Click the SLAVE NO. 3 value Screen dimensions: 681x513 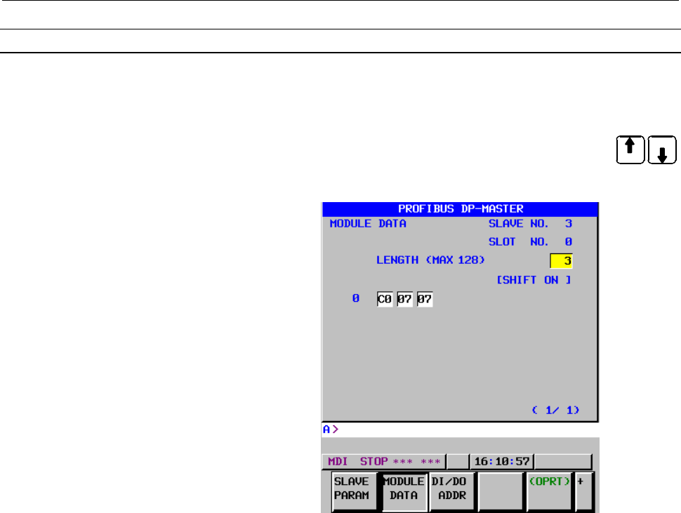tap(568, 225)
